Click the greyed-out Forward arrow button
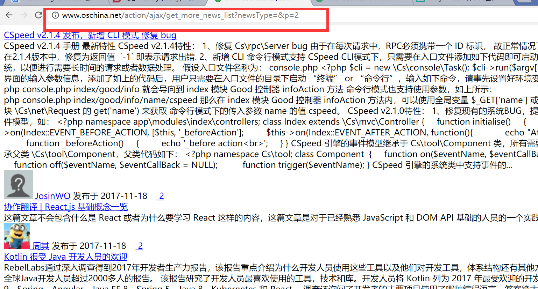The image size is (538, 289). (24, 15)
